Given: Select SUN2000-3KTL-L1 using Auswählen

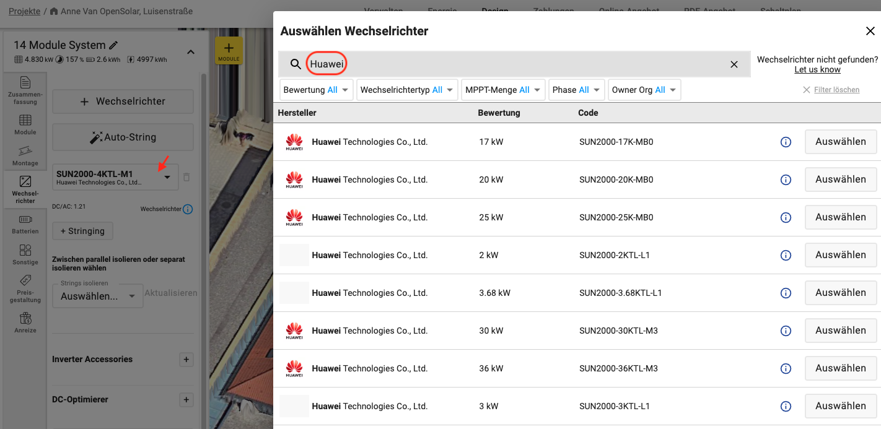Looking at the screenshot, I should (841, 406).
